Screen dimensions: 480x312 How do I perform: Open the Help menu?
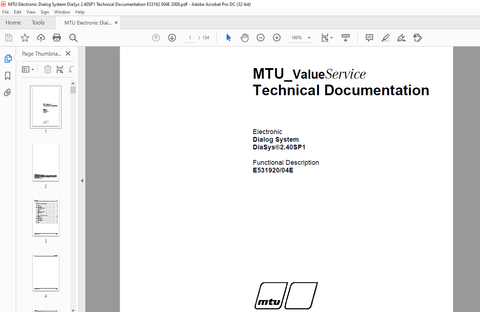point(80,12)
